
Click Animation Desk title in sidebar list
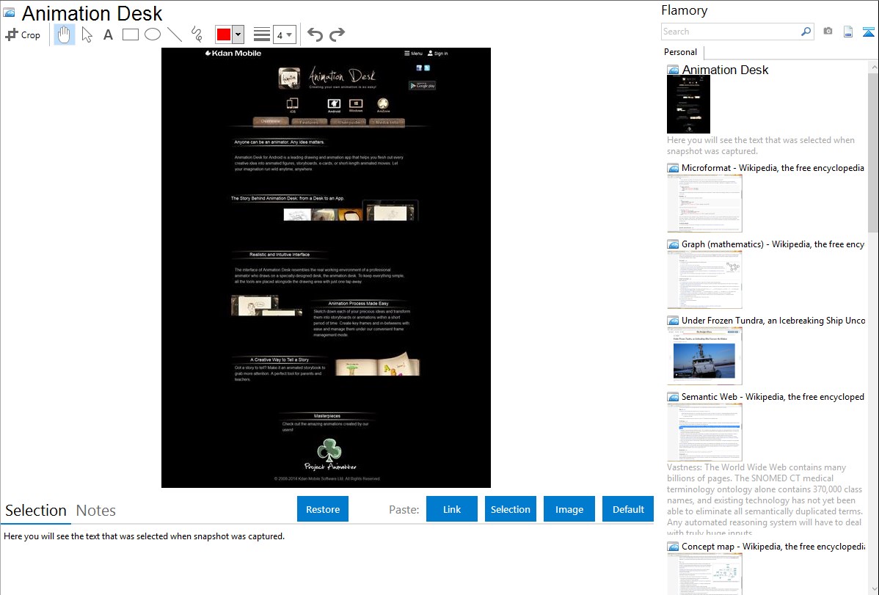point(725,70)
